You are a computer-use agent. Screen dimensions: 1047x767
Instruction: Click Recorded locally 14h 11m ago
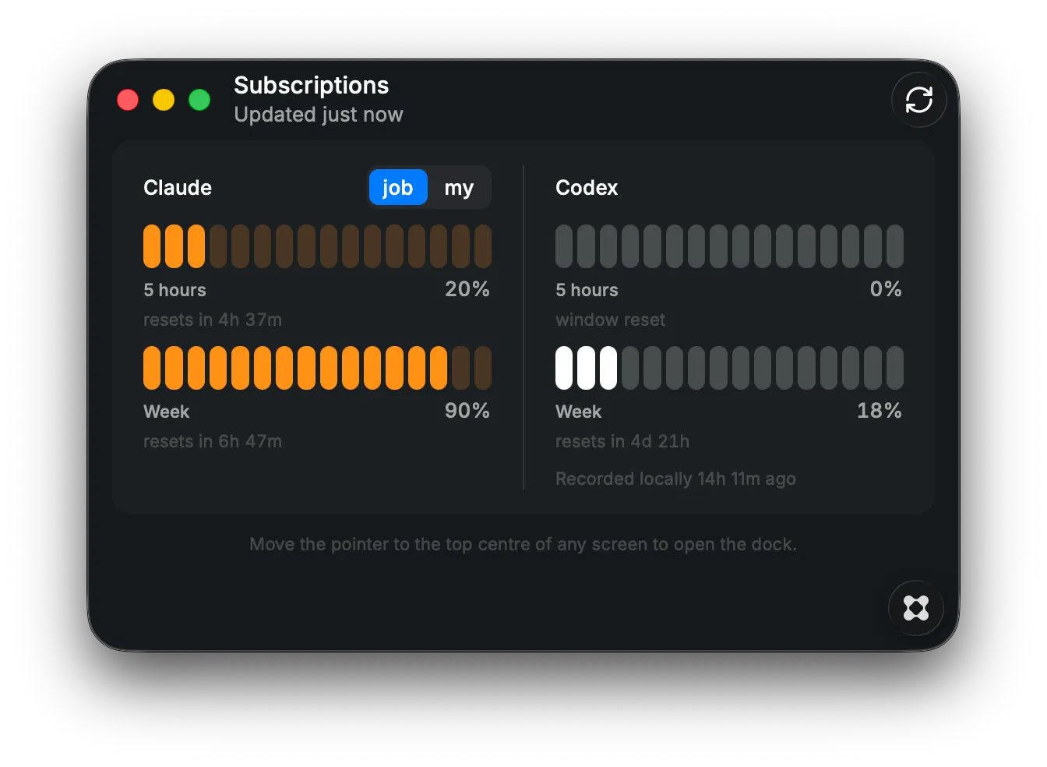(675, 479)
